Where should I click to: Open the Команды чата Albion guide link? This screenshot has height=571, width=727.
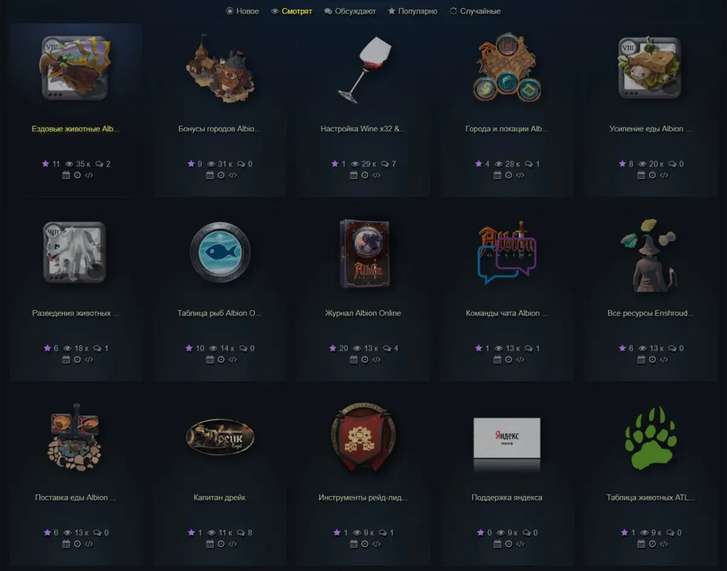(x=506, y=313)
